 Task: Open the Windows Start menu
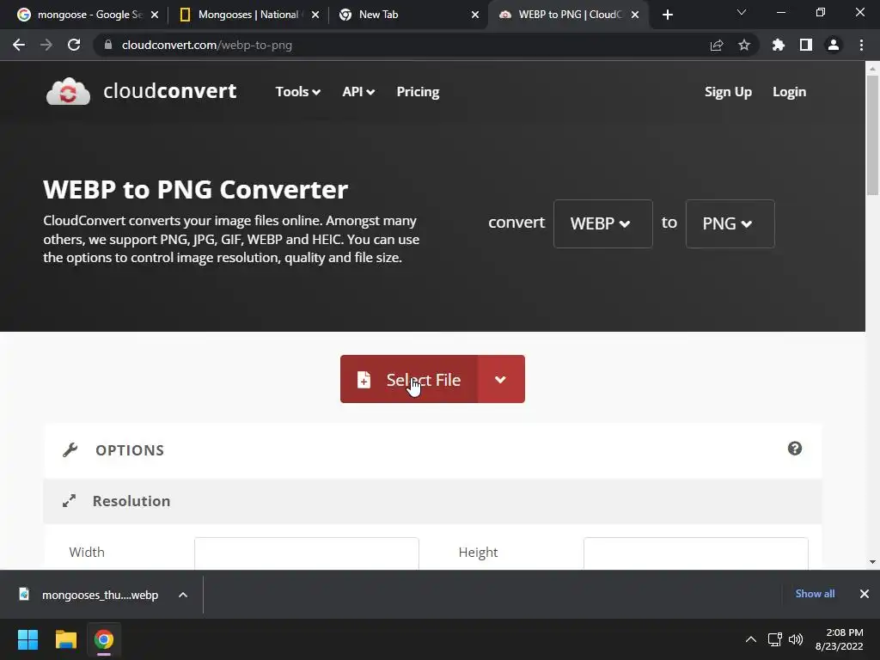click(x=27, y=639)
